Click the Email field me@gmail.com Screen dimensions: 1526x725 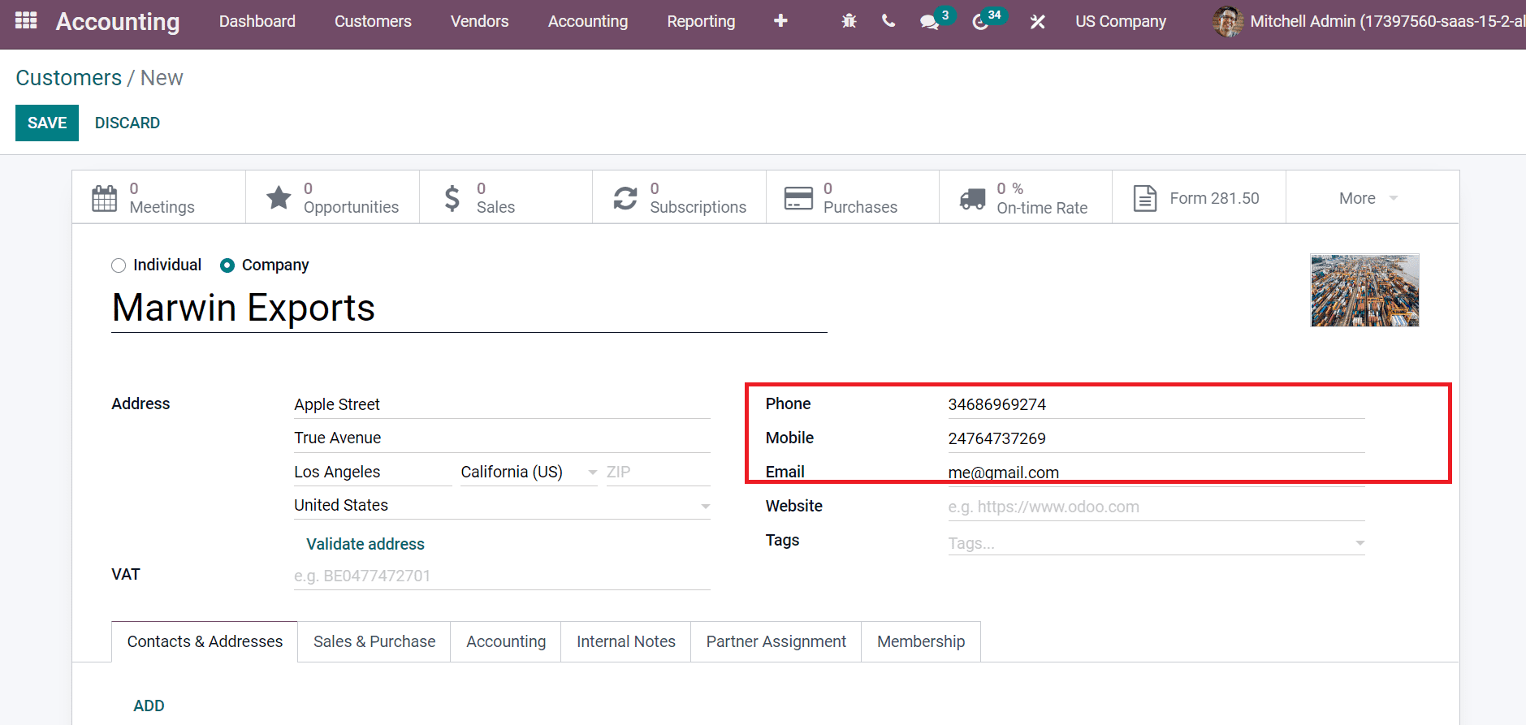point(1156,473)
